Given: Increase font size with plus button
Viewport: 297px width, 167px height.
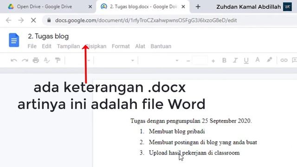Looking at the screenshot, I should [213, 61].
